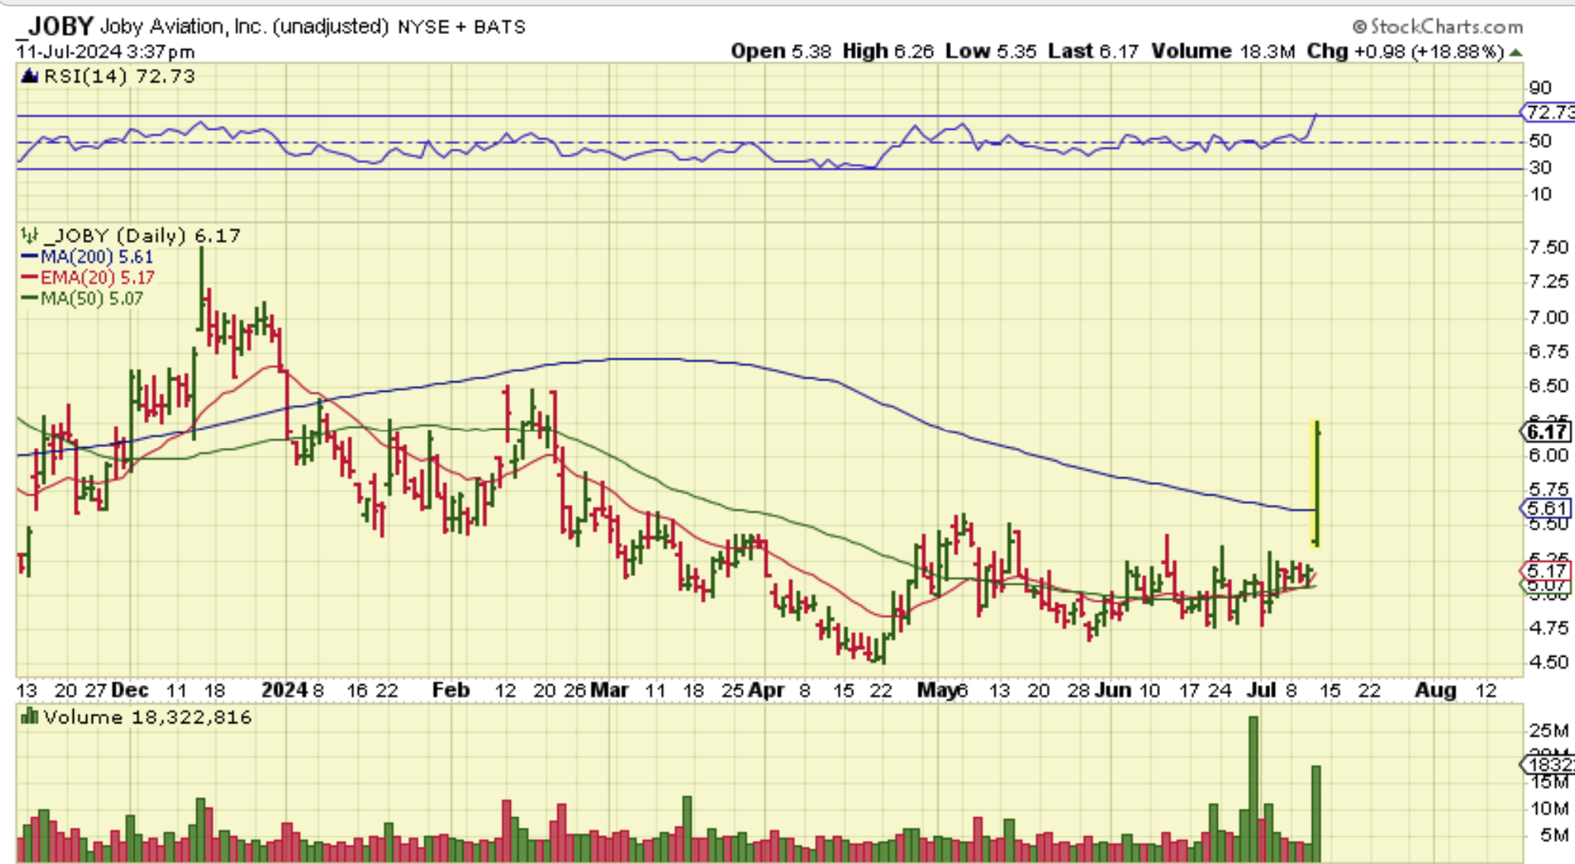Click the yellow-highlighted latest price bar
This screenshot has height=864, width=1575.
[1316, 483]
